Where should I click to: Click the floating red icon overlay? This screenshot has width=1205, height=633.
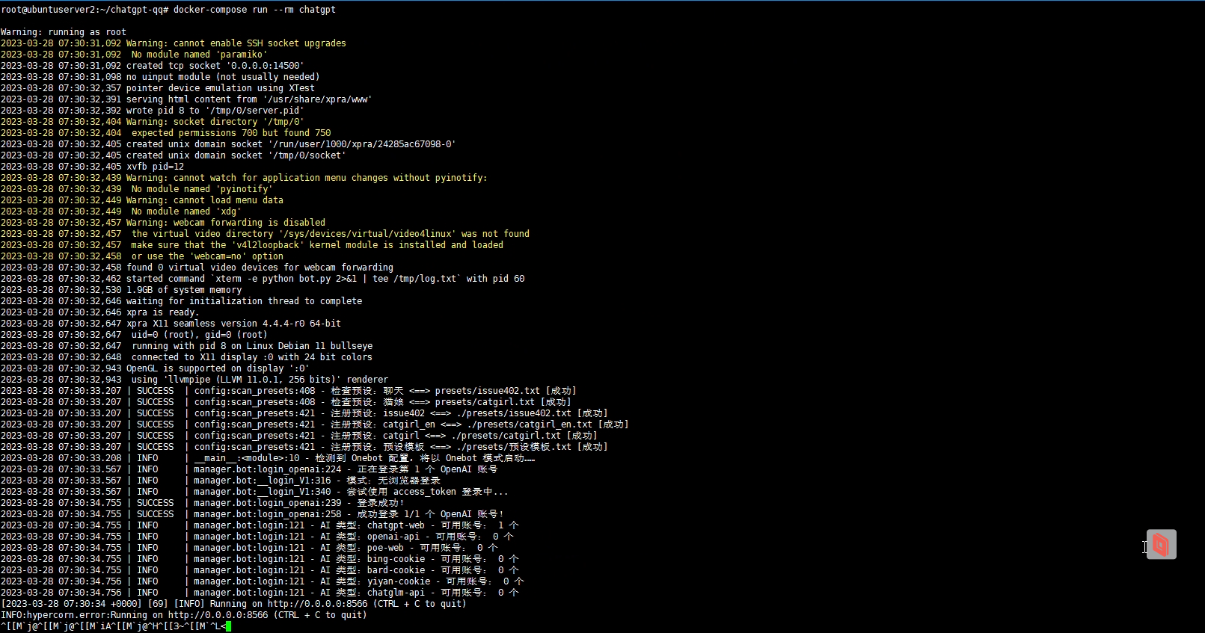click(x=1161, y=544)
